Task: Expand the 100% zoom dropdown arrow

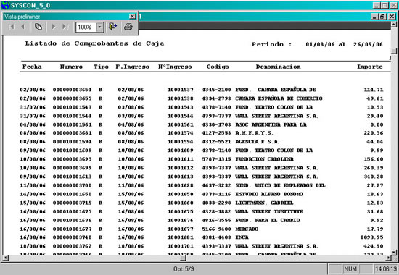Action: (100, 27)
